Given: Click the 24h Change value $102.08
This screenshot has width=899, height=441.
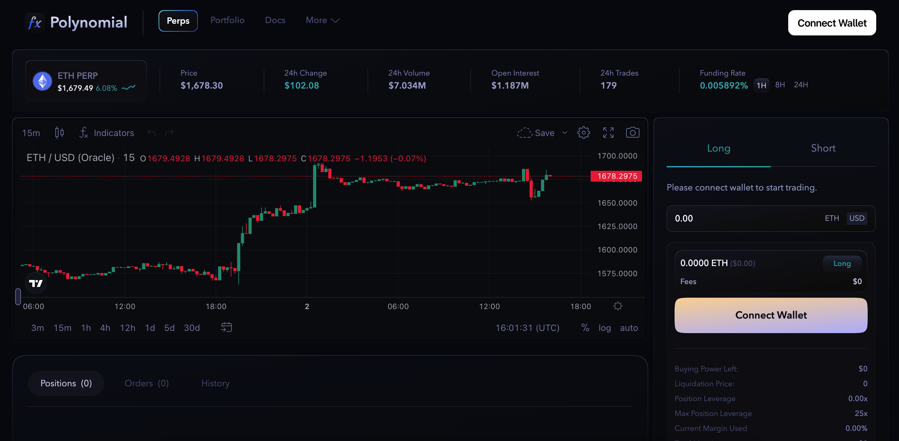Looking at the screenshot, I should 302,85.
